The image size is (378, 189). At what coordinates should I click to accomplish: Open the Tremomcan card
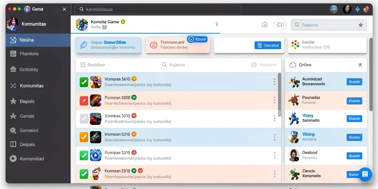pos(178,45)
